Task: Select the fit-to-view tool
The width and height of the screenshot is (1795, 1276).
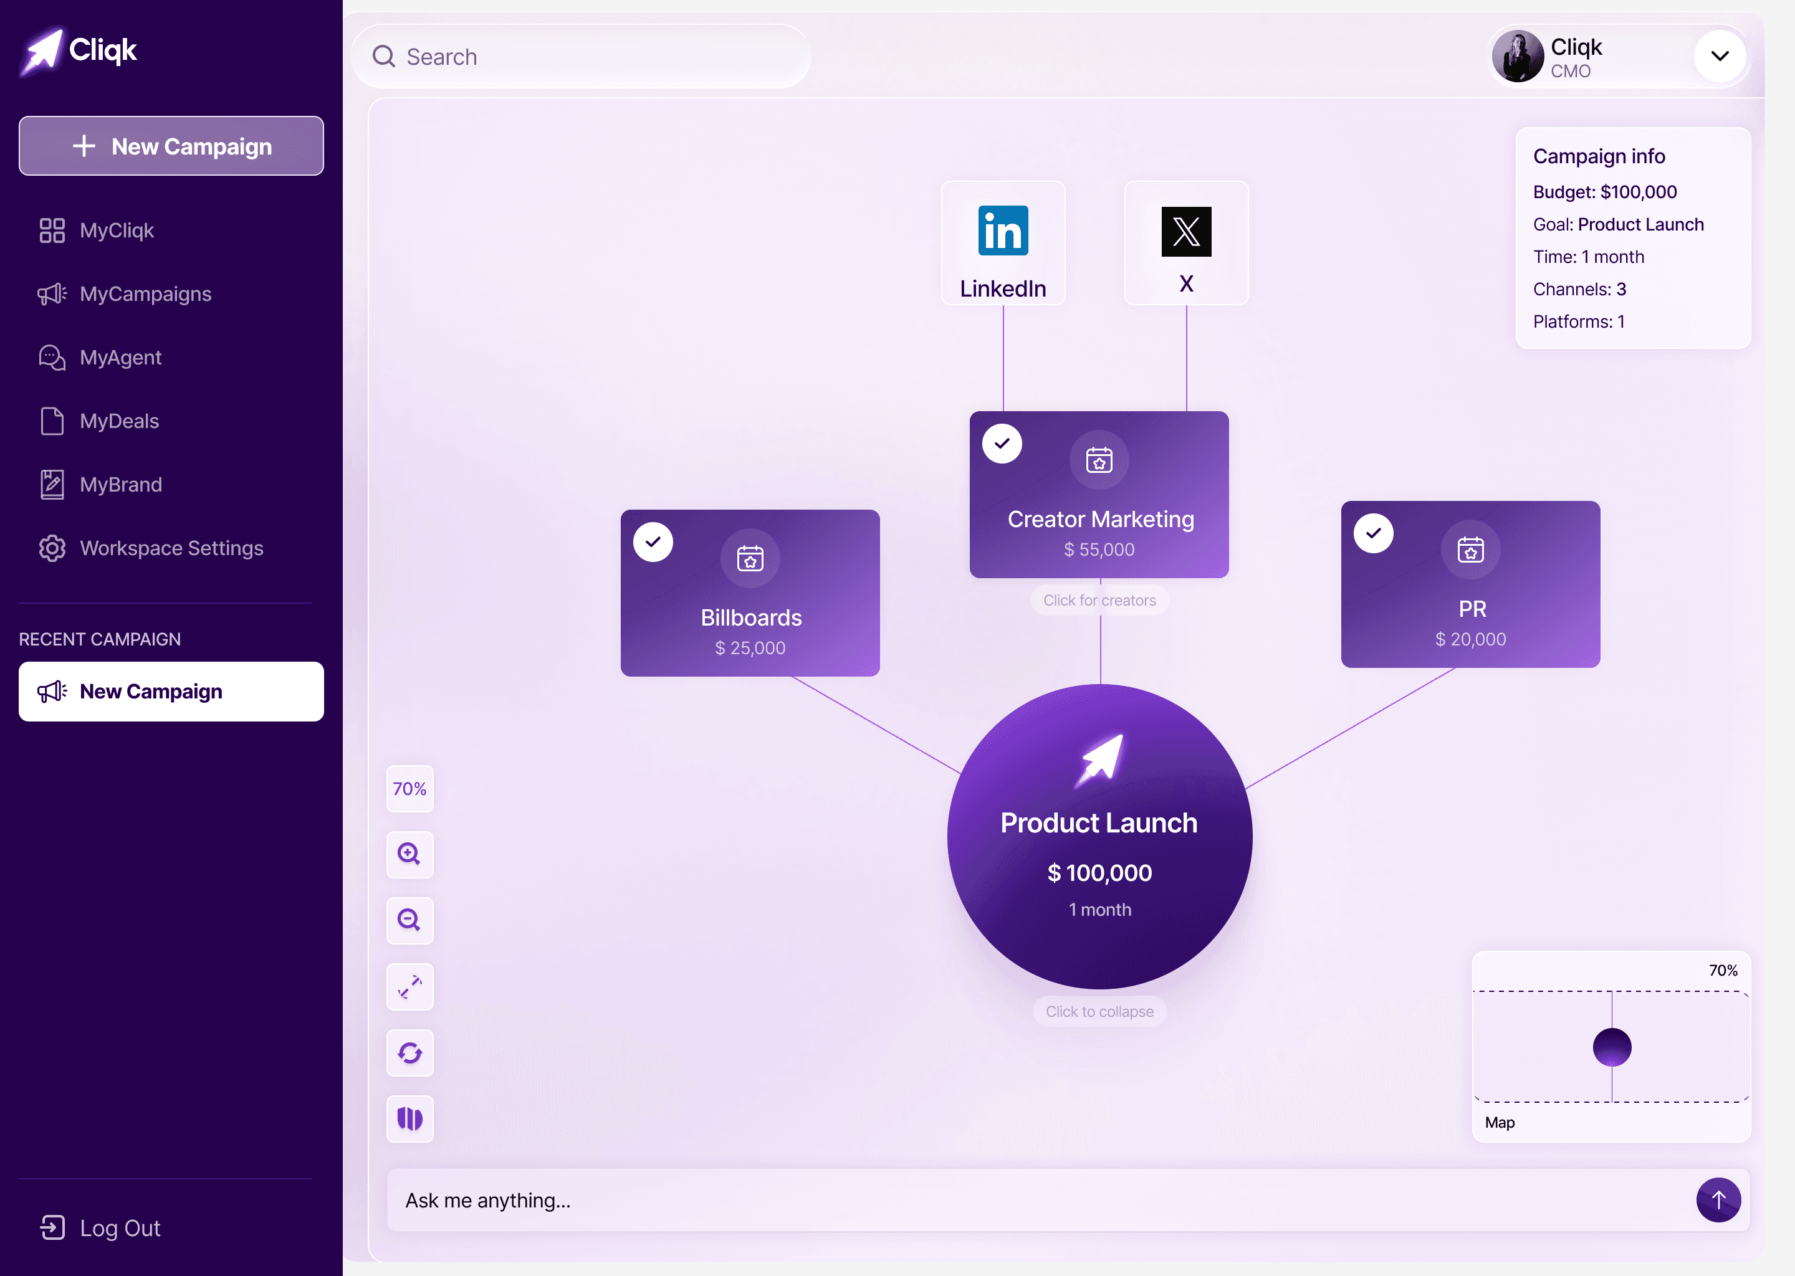Action: pos(409,987)
